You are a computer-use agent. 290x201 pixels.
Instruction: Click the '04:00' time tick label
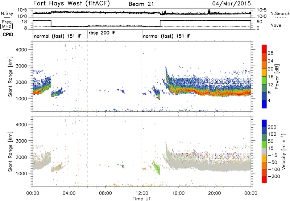coord(69,193)
